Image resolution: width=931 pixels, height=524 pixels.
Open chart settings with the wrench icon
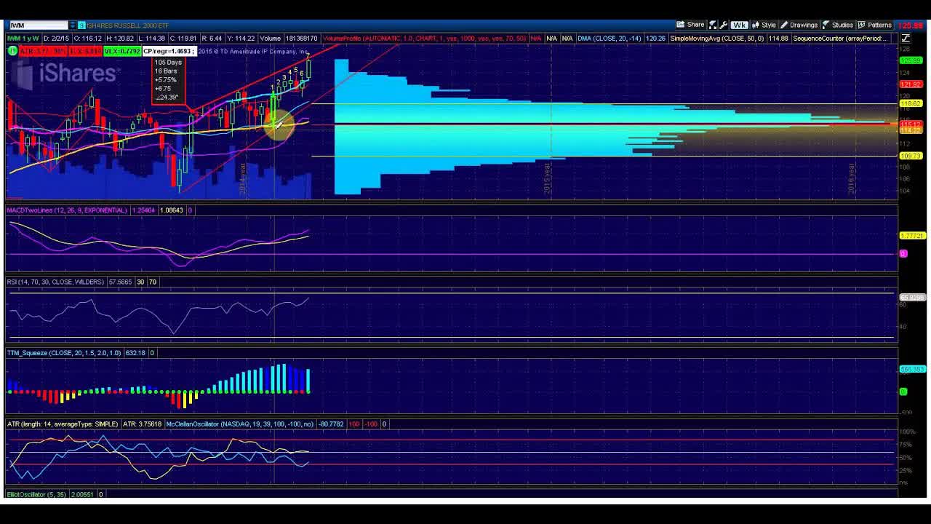click(724, 25)
